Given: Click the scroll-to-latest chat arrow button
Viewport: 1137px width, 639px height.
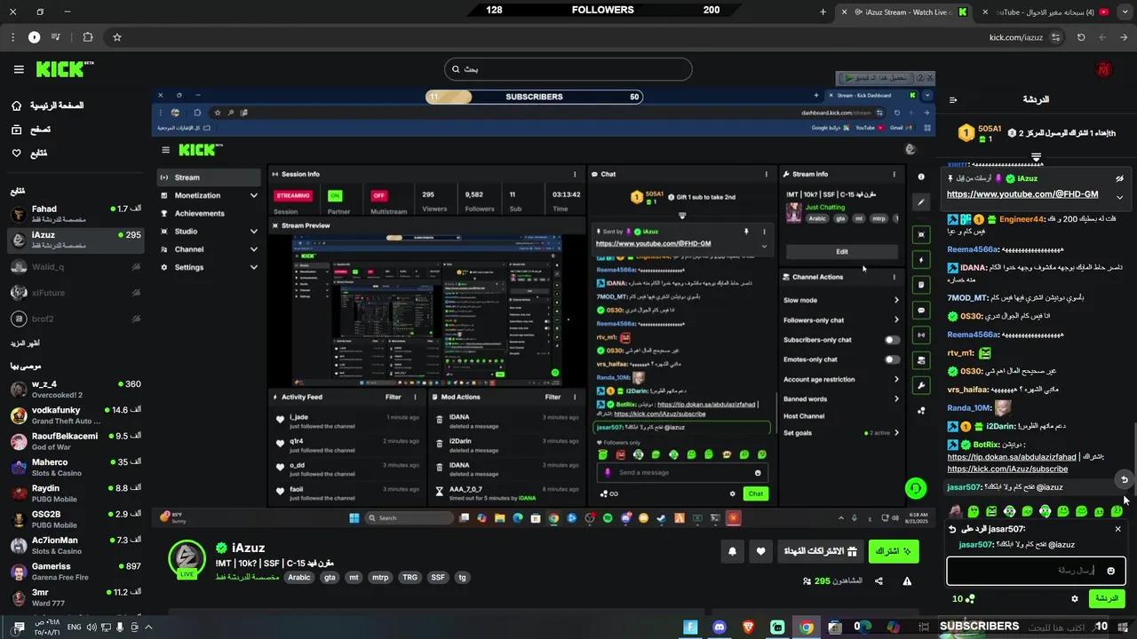Looking at the screenshot, I should 1125,479.
